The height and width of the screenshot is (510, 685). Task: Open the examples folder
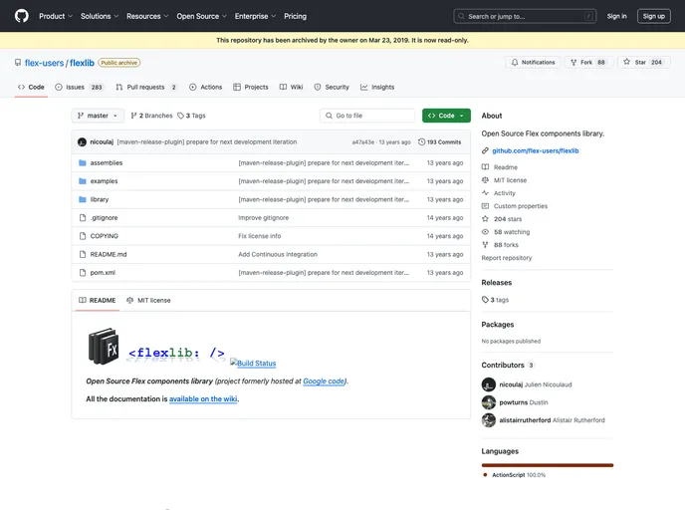click(x=104, y=181)
